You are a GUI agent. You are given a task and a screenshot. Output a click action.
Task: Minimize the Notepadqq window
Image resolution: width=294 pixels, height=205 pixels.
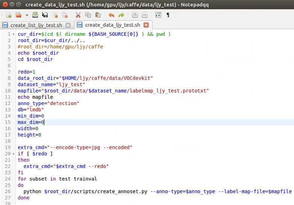(x=12, y=4)
